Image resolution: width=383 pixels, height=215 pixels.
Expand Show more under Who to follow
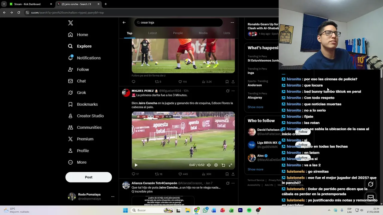pos(255,169)
